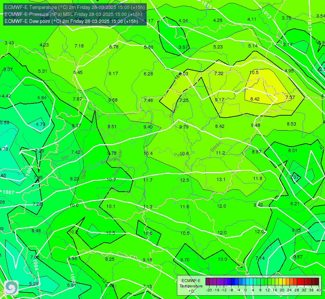Image resolution: width=325 pixels, height=299 pixels.
Task: Click the 7.32 temperature value
Action: (219, 73)
